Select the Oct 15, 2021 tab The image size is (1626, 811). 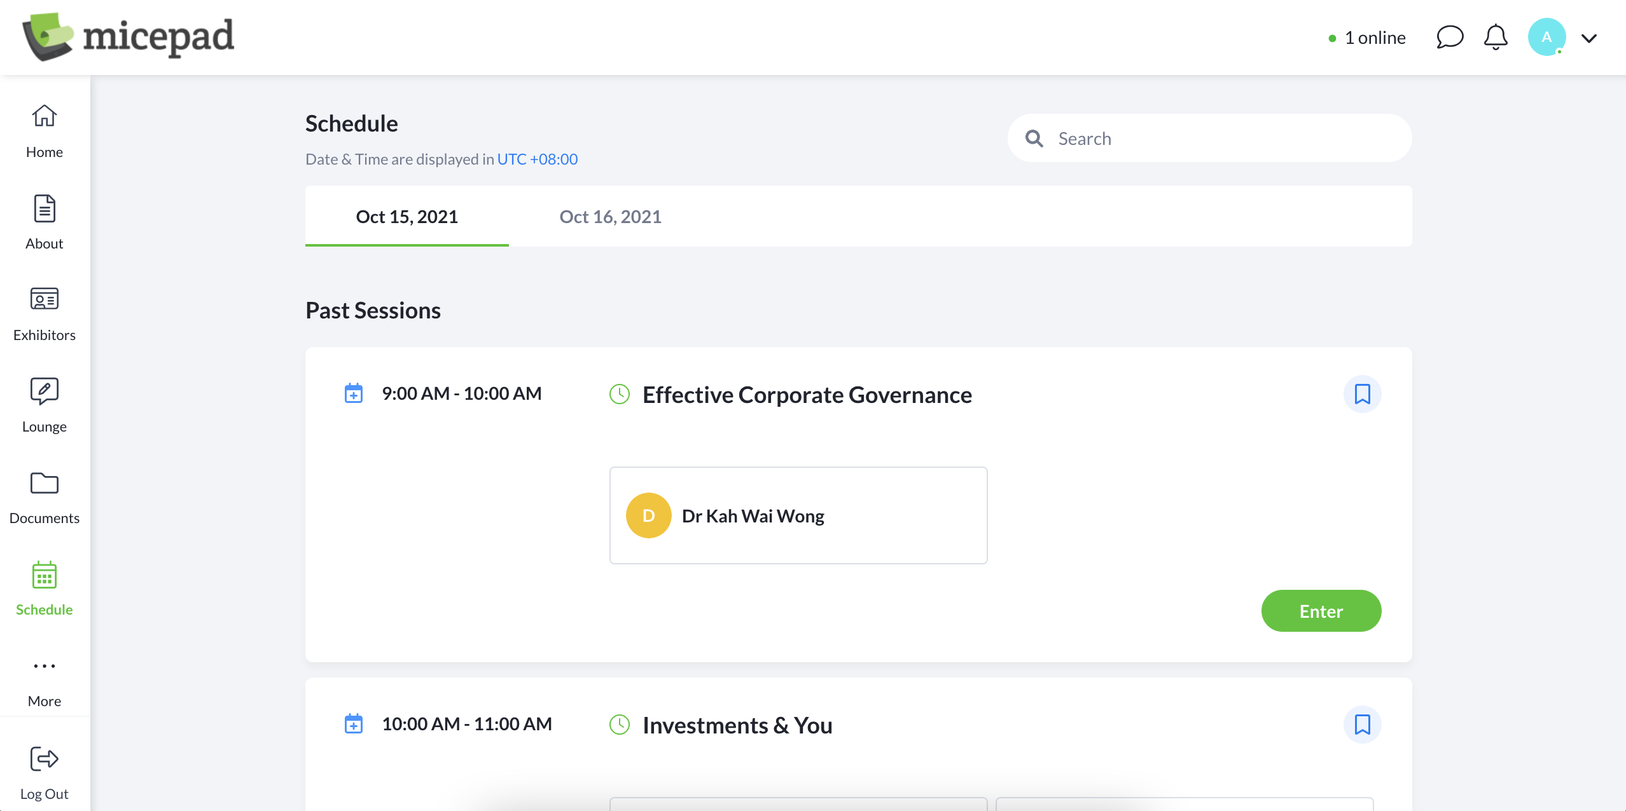[406, 217]
